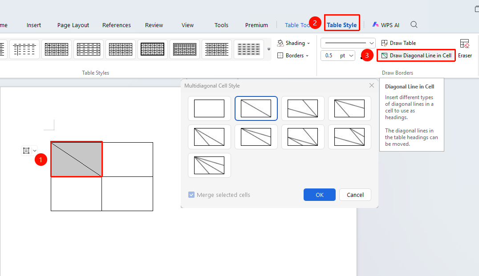The height and width of the screenshot is (276, 479).
Task: Activate the Eraser tool
Action: coord(465,48)
